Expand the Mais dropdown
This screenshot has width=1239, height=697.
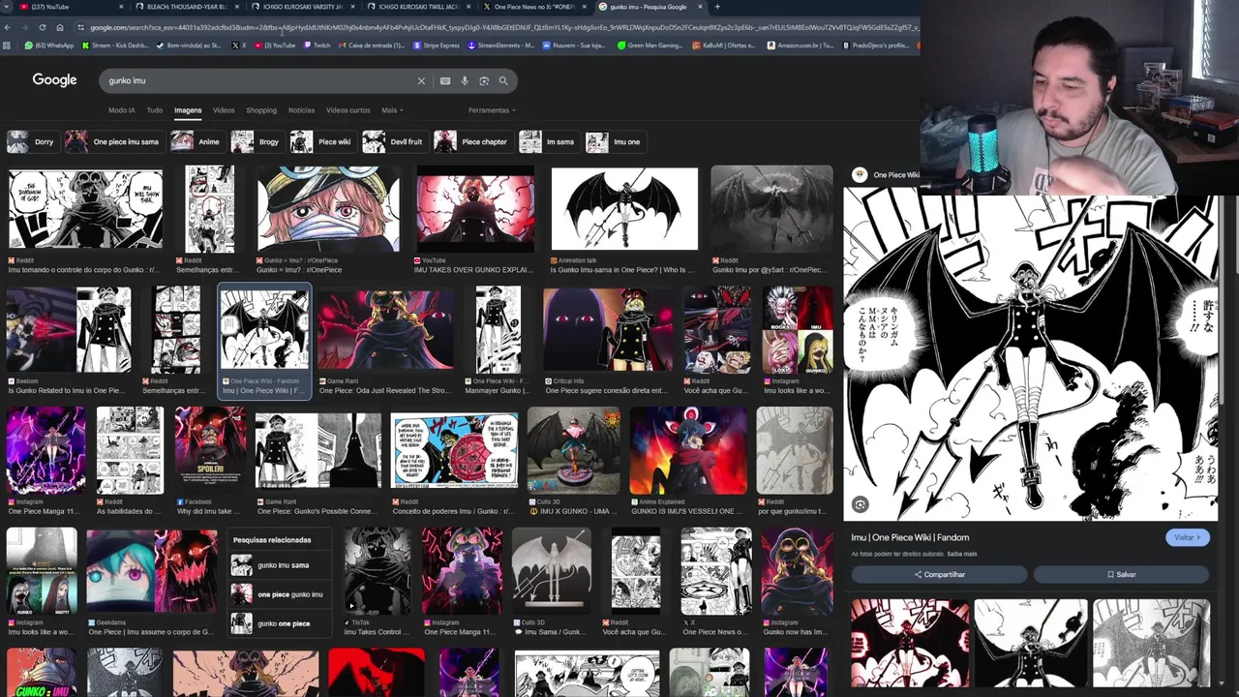(x=390, y=110)
